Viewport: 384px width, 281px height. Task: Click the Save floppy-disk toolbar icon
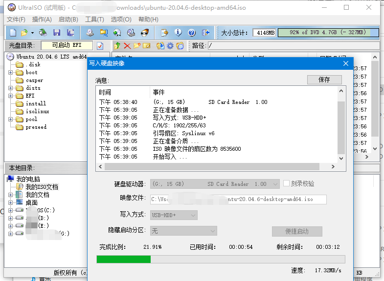(57, 33)
